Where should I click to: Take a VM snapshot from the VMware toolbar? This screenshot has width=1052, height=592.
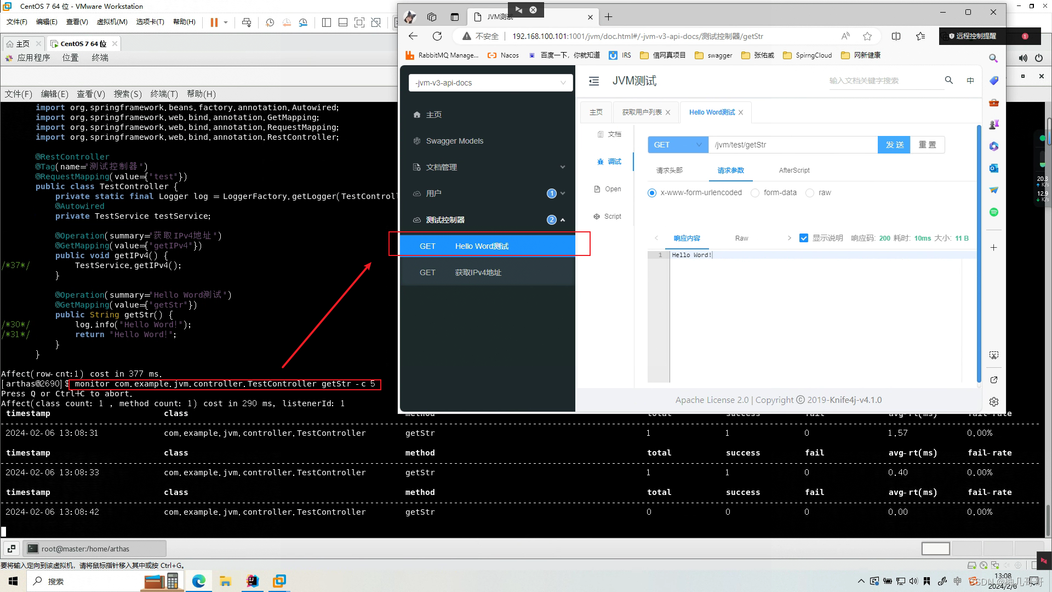pos(270,22)
